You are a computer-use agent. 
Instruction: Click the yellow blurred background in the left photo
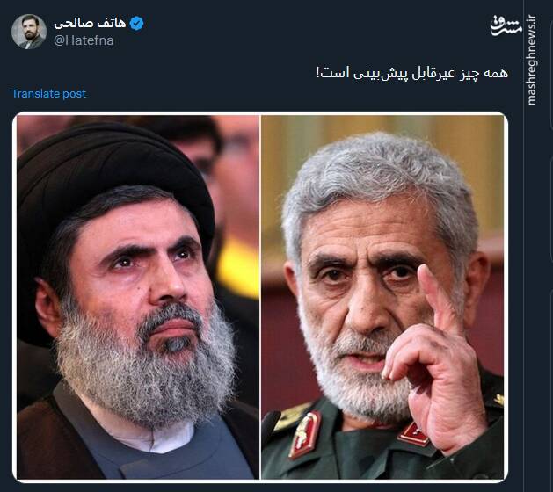click(238, 268)
